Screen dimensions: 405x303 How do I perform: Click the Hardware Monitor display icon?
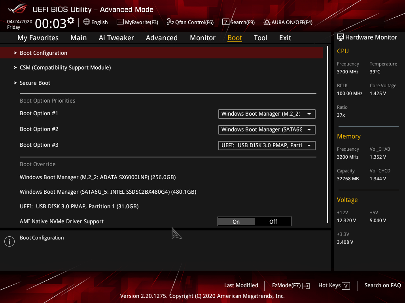(341, 37)
